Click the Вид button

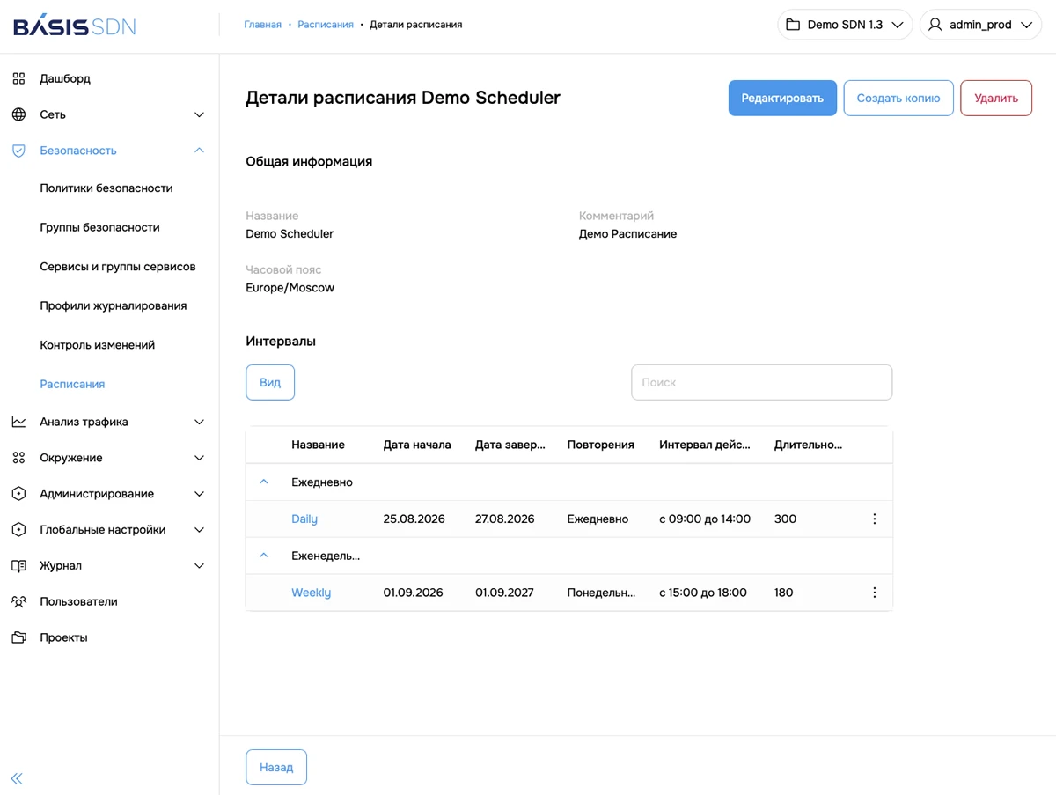point(270,383)
